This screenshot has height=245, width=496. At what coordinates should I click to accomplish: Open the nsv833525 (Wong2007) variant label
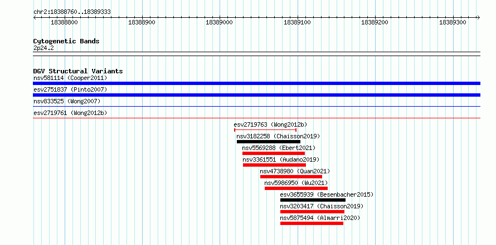67,101
